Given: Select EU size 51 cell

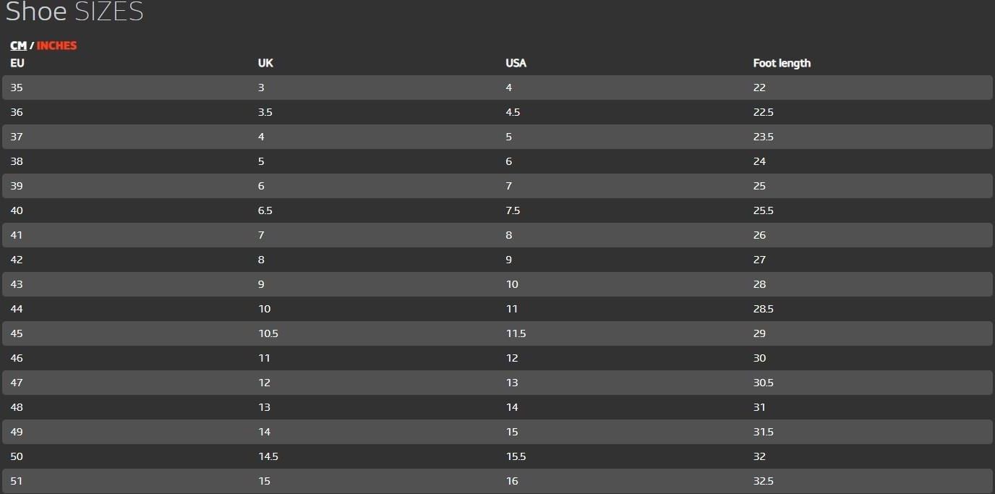Looking at the screenshot, I should 17,481.
